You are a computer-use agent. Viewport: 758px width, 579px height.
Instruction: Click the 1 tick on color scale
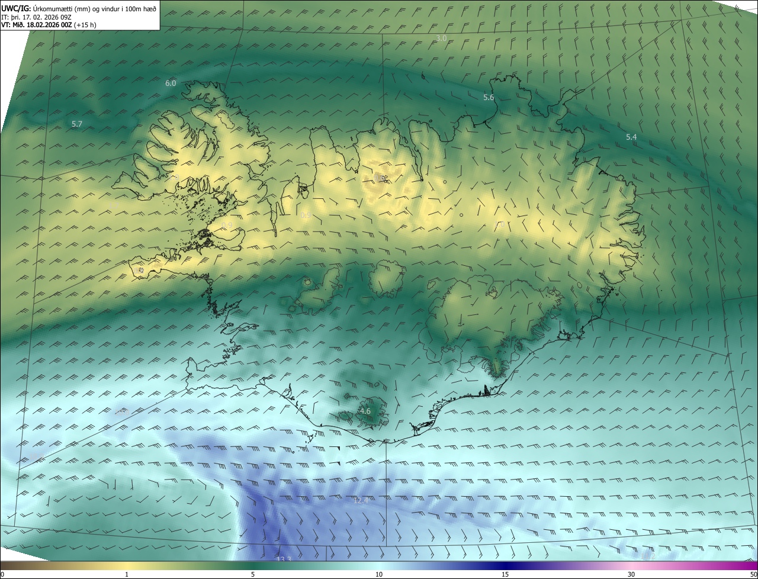click(x=127, y=575)
